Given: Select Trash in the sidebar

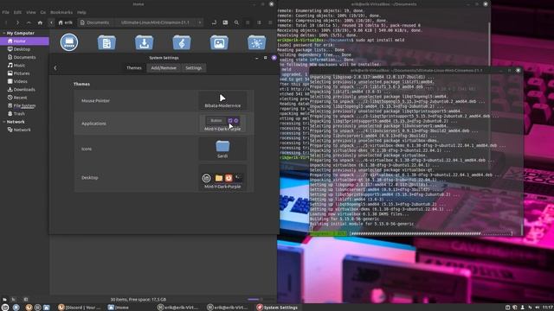Looking at the screenshot, I should click(24, 113).
